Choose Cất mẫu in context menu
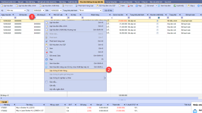 75,86
